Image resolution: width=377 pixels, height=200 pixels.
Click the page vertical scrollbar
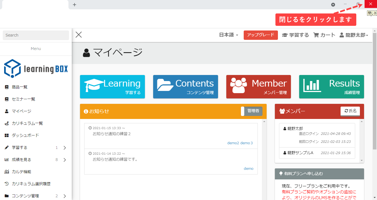point(375,91)
